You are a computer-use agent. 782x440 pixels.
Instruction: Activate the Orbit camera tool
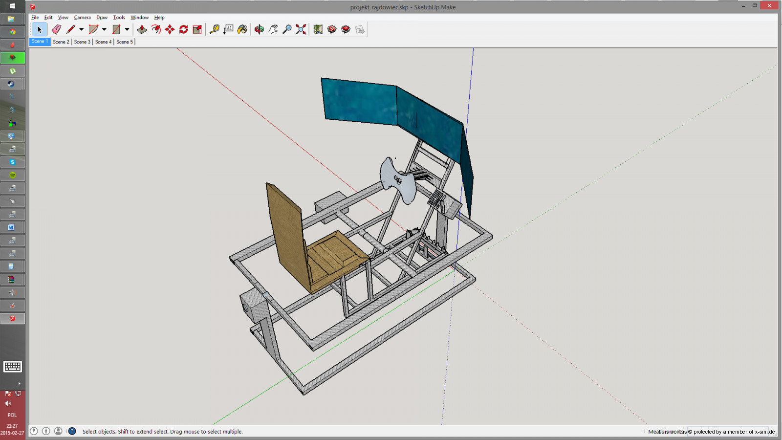259,30
